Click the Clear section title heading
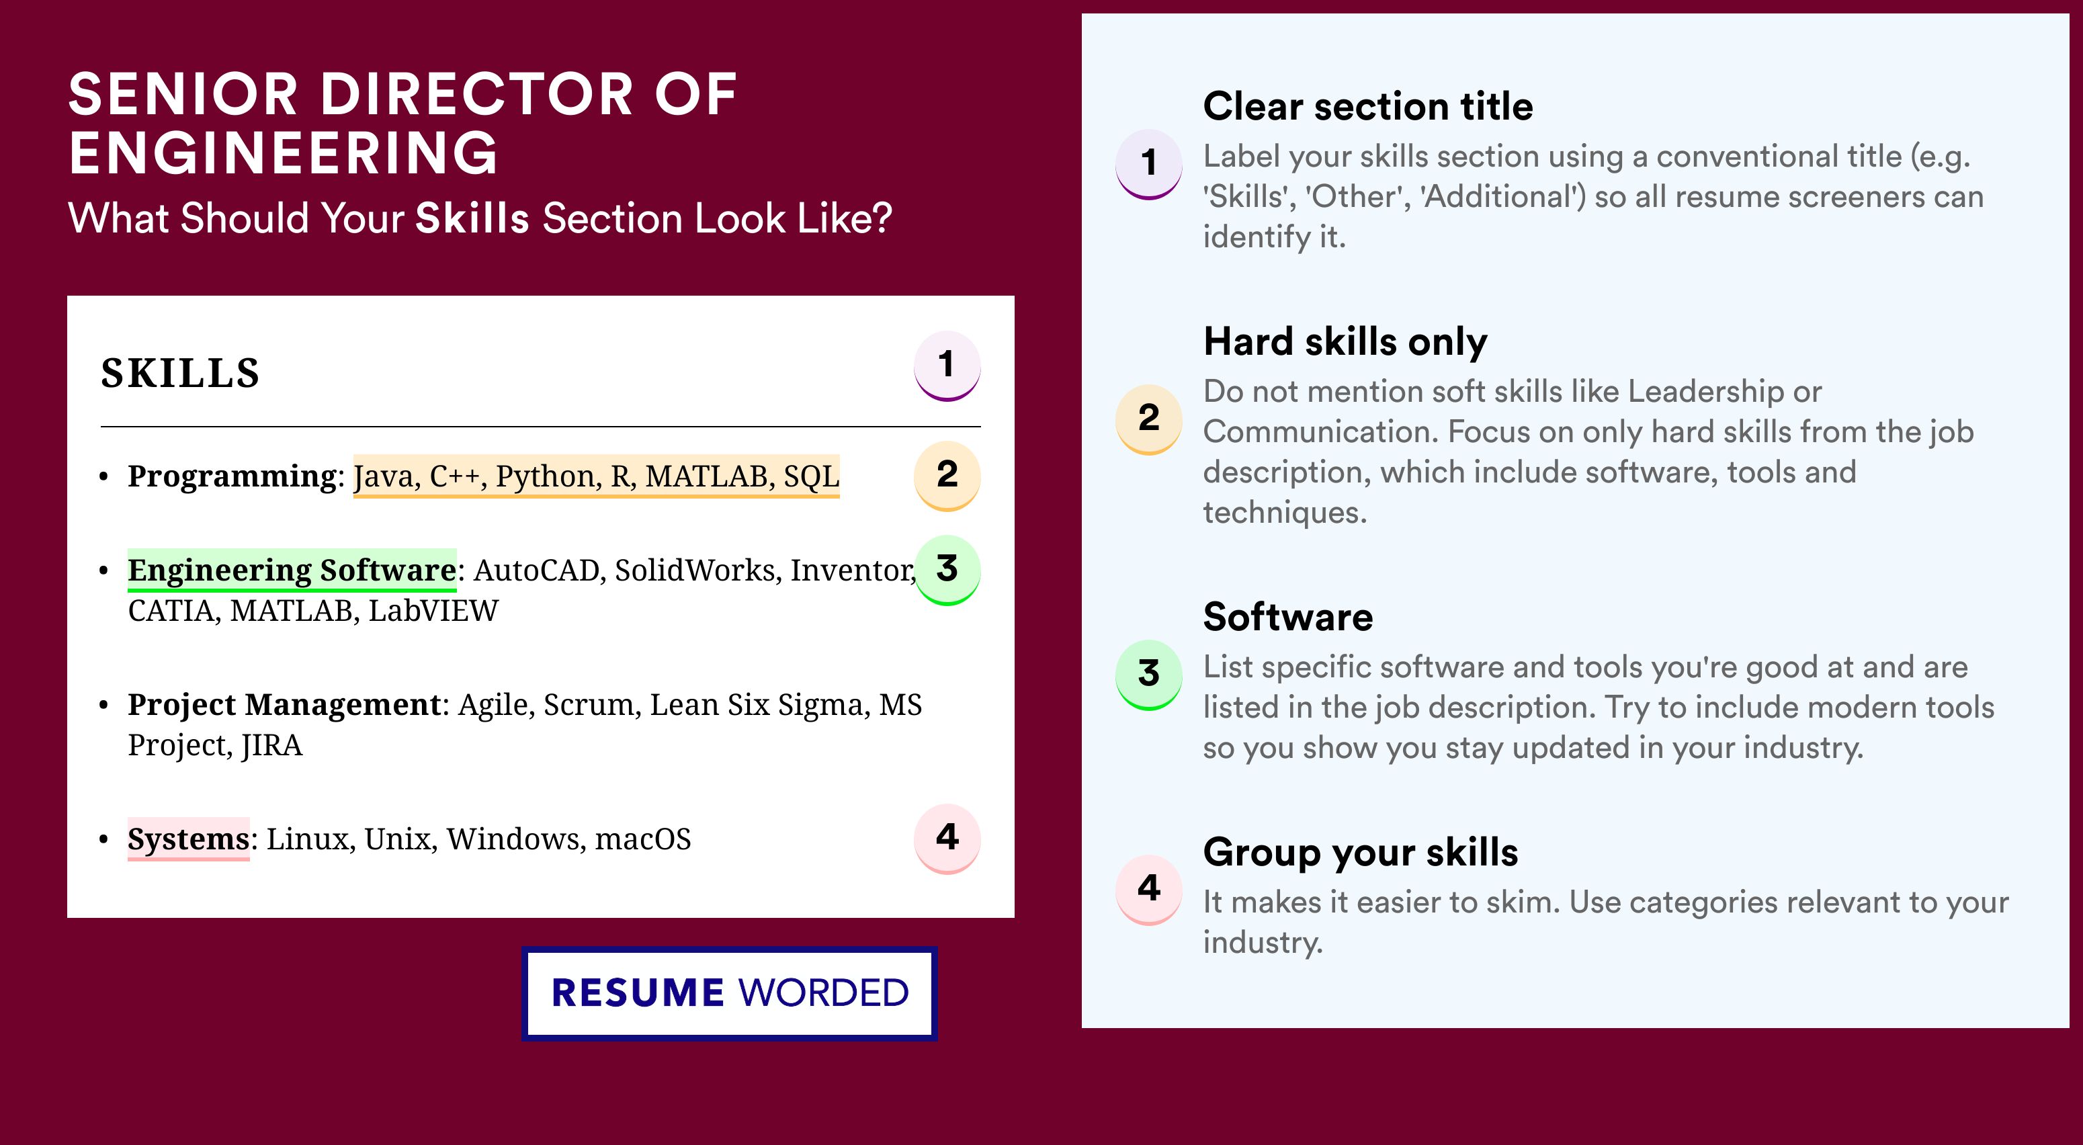The height and width of the screenshot is (1145, 2083). point(1367,106)
